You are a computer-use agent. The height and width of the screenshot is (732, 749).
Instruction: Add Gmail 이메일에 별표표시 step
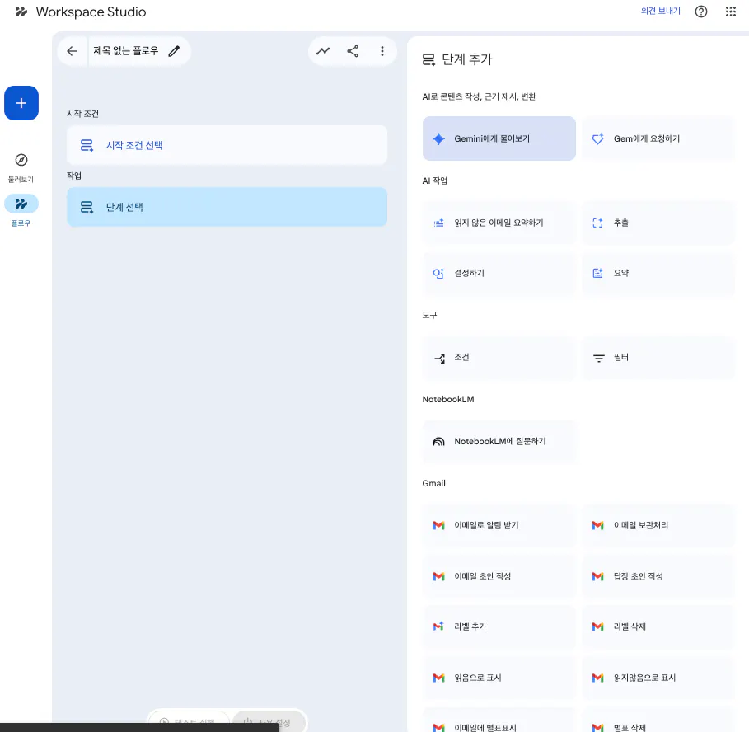pyautogui.click(x=499, y=720)
